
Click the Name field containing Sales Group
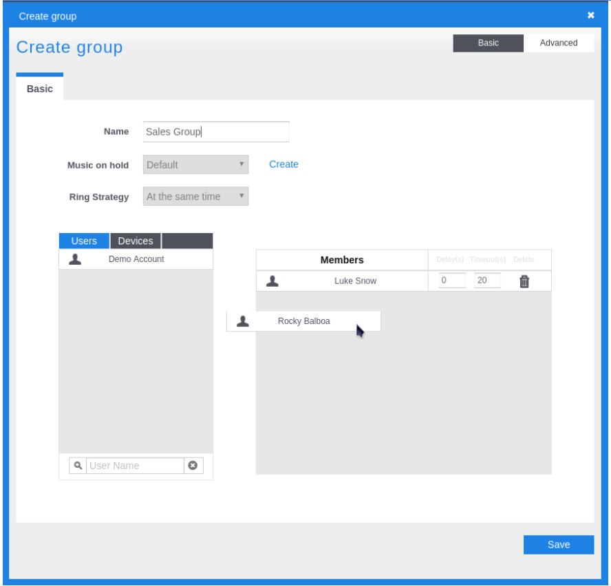(x=216, y=132)
